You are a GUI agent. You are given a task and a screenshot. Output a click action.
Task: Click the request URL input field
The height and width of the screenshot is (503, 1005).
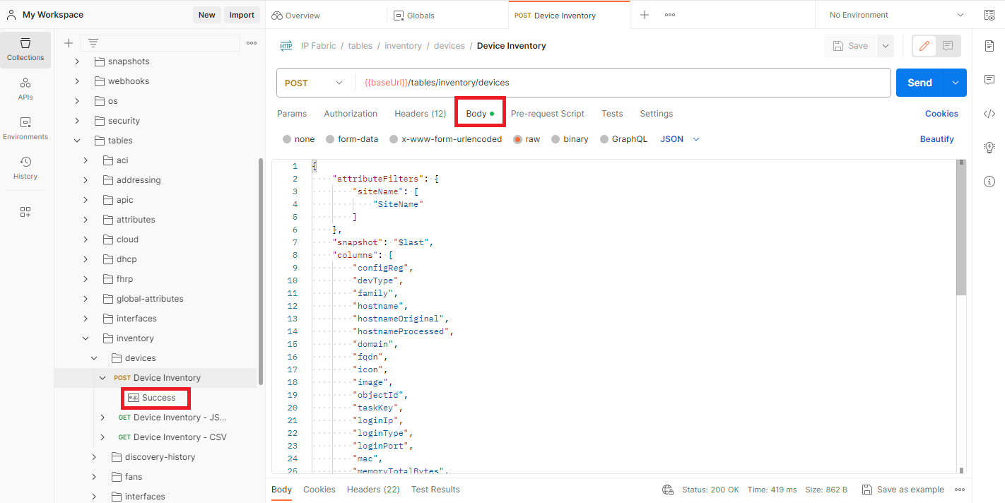pyautogui.click(x=622, y=83)
